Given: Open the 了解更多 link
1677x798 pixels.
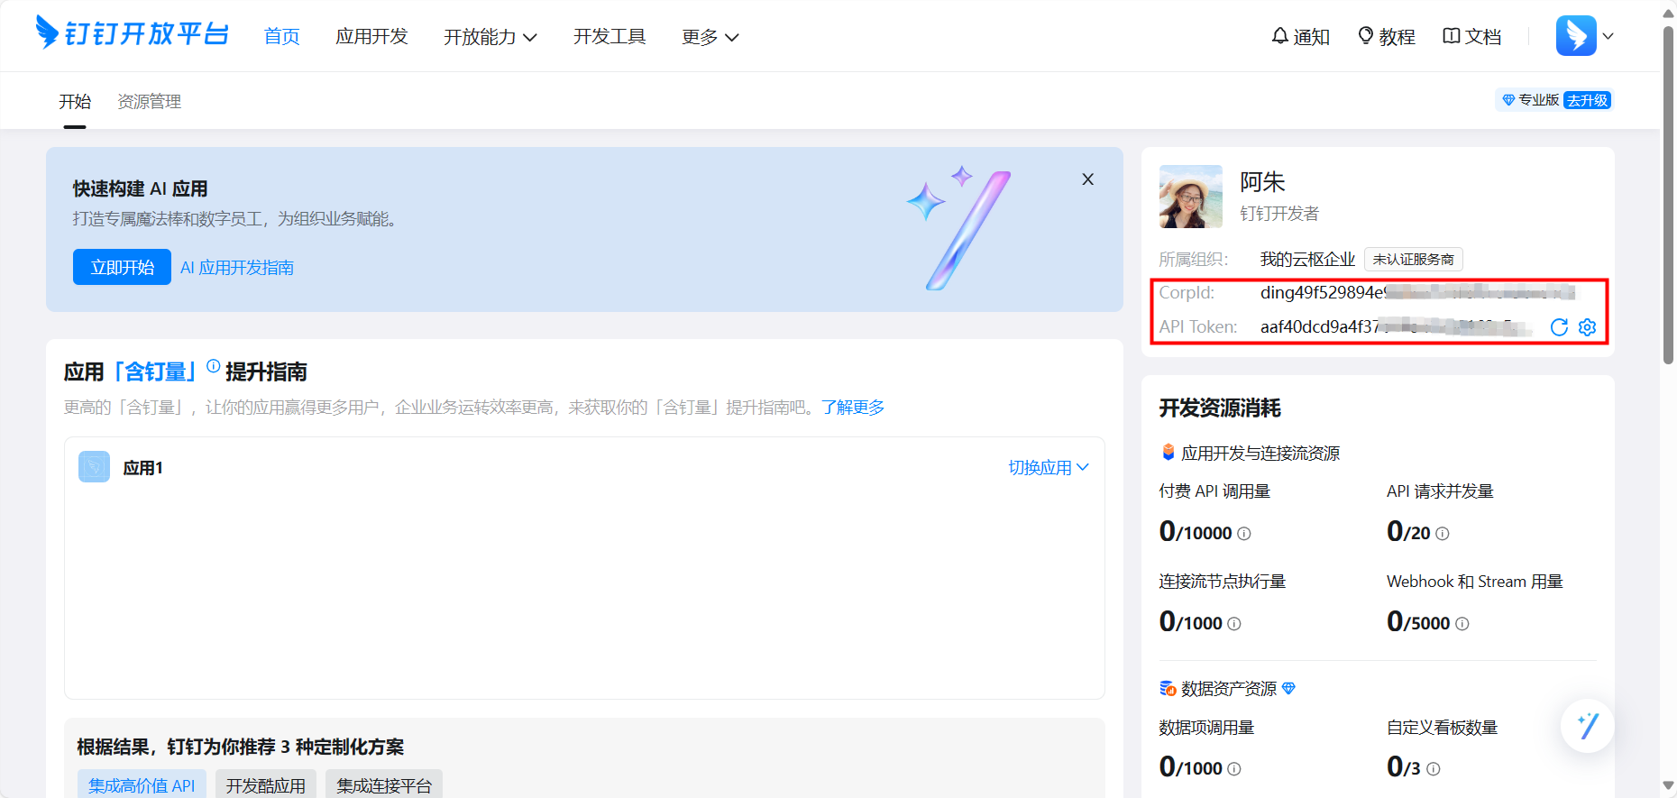Looking at the screenshot, I should 853,408.
